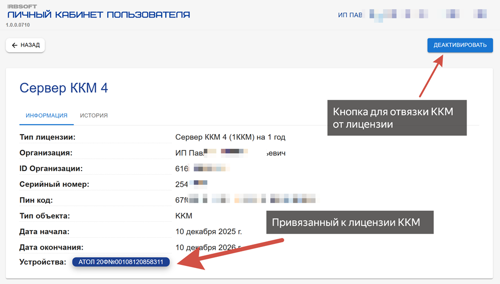Select the ИНФОРМАЦИЯ tab
Viewport: 500px width, 284px height.
[47, 116]
